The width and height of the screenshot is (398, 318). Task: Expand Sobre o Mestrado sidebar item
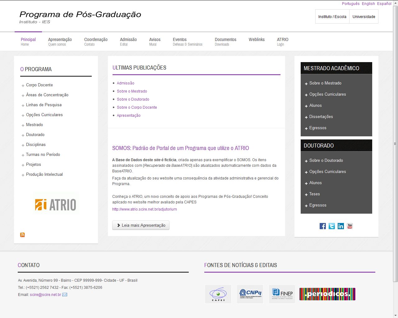click(325, 83)
